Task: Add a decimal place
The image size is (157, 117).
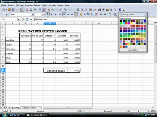Action: tap(92, 14)
